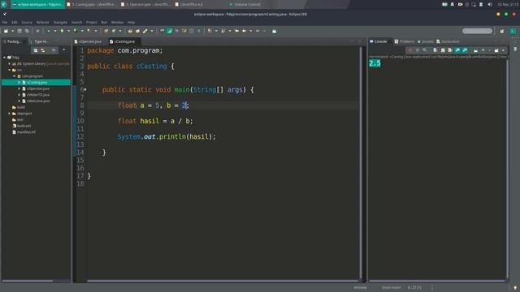520x292 pixels.
Task: Click the Open Perspective icon
Action: pos(502,31)
